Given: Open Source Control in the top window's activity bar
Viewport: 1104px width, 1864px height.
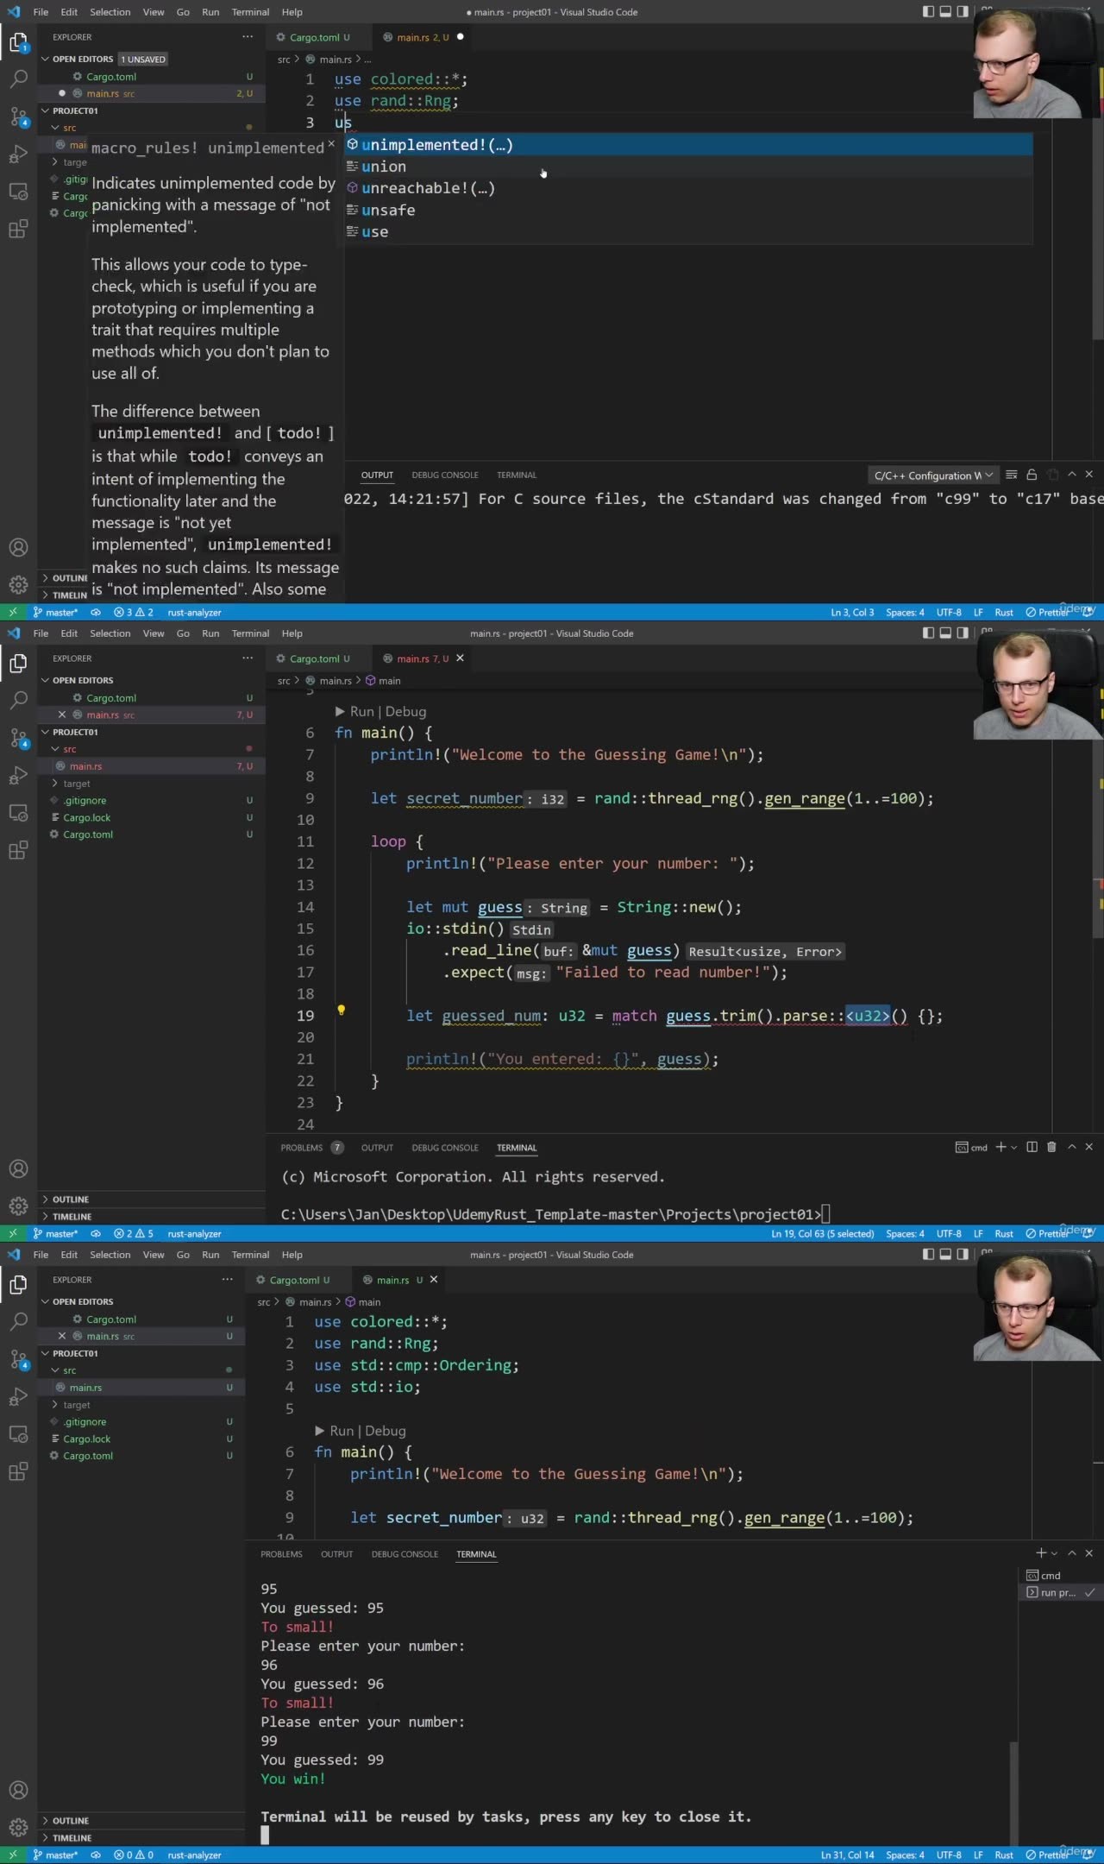Looking at the screenshot, I should click(x=18, y=116).
